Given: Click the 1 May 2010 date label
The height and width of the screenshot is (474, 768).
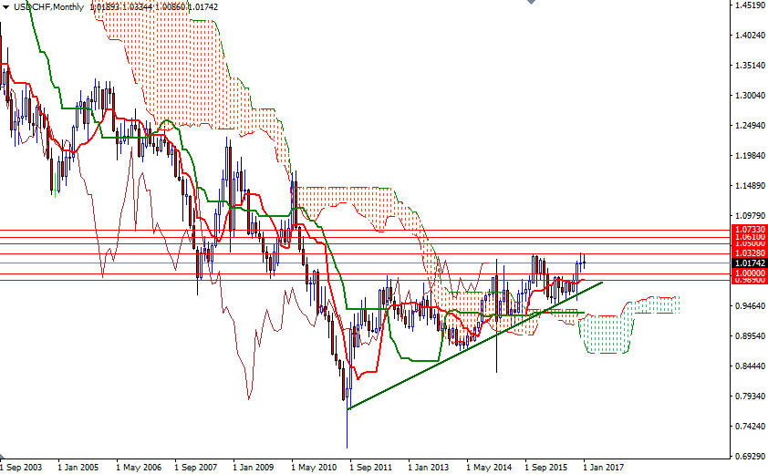Looking at the screenshot, I should coord(314,467).
